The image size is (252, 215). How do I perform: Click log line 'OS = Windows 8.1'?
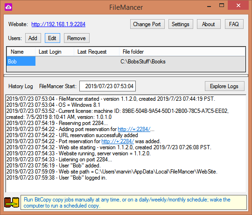tap(53, 105)
